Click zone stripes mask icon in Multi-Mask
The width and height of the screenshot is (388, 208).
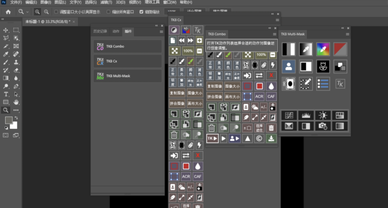coord(289,49)
